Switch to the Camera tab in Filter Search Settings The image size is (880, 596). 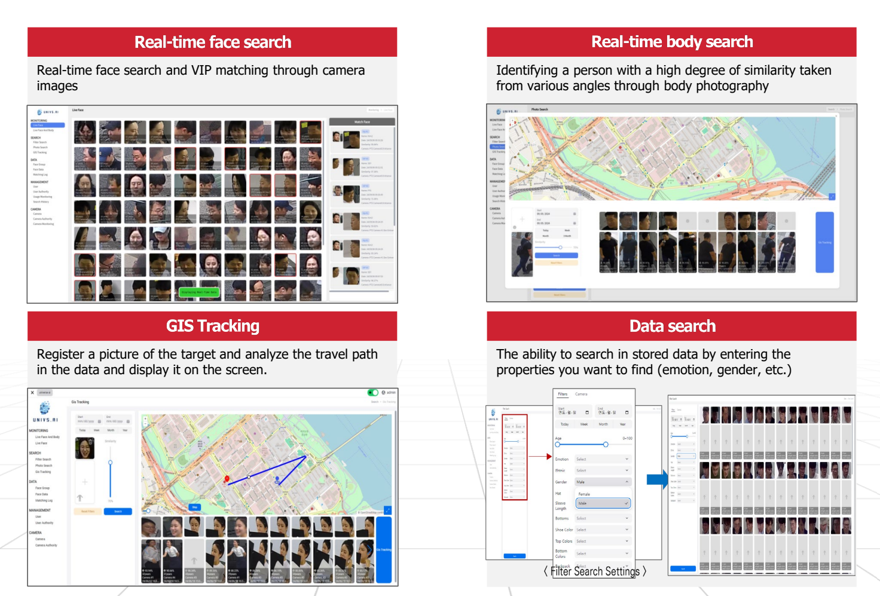point(581,394)
